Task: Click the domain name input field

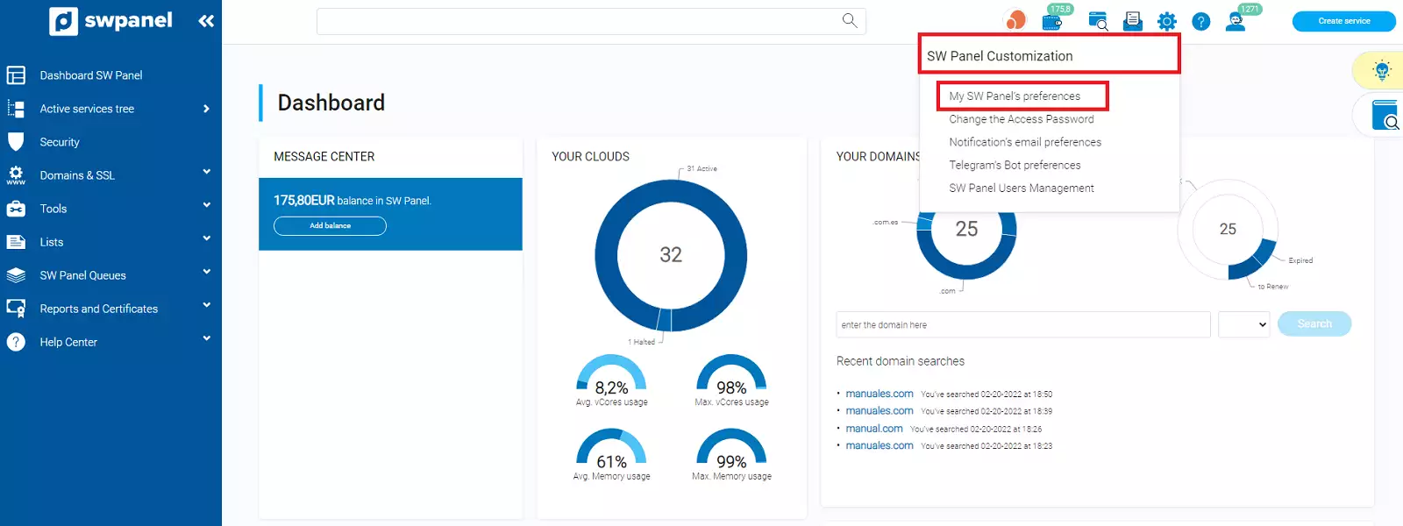Action: pyautogui.click(x=1022, y=324)
